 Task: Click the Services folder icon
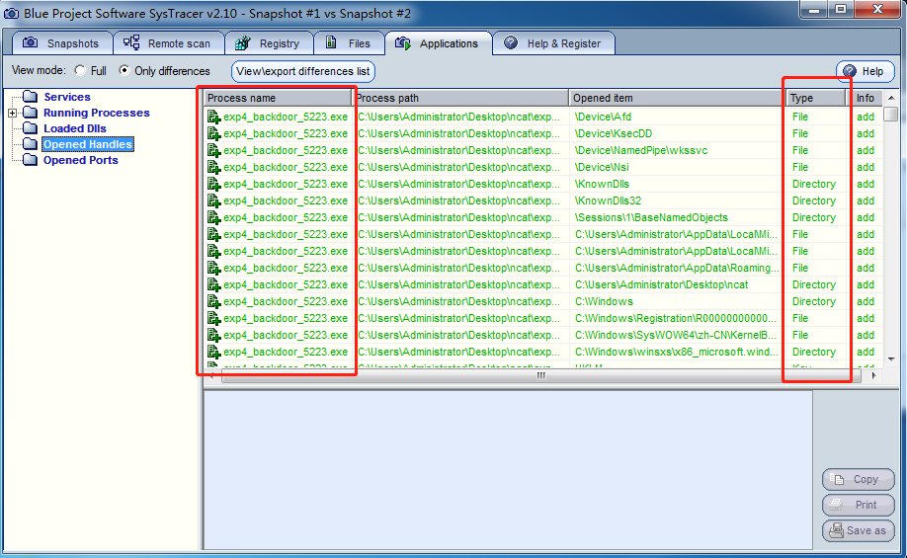[x=30, y=97]
